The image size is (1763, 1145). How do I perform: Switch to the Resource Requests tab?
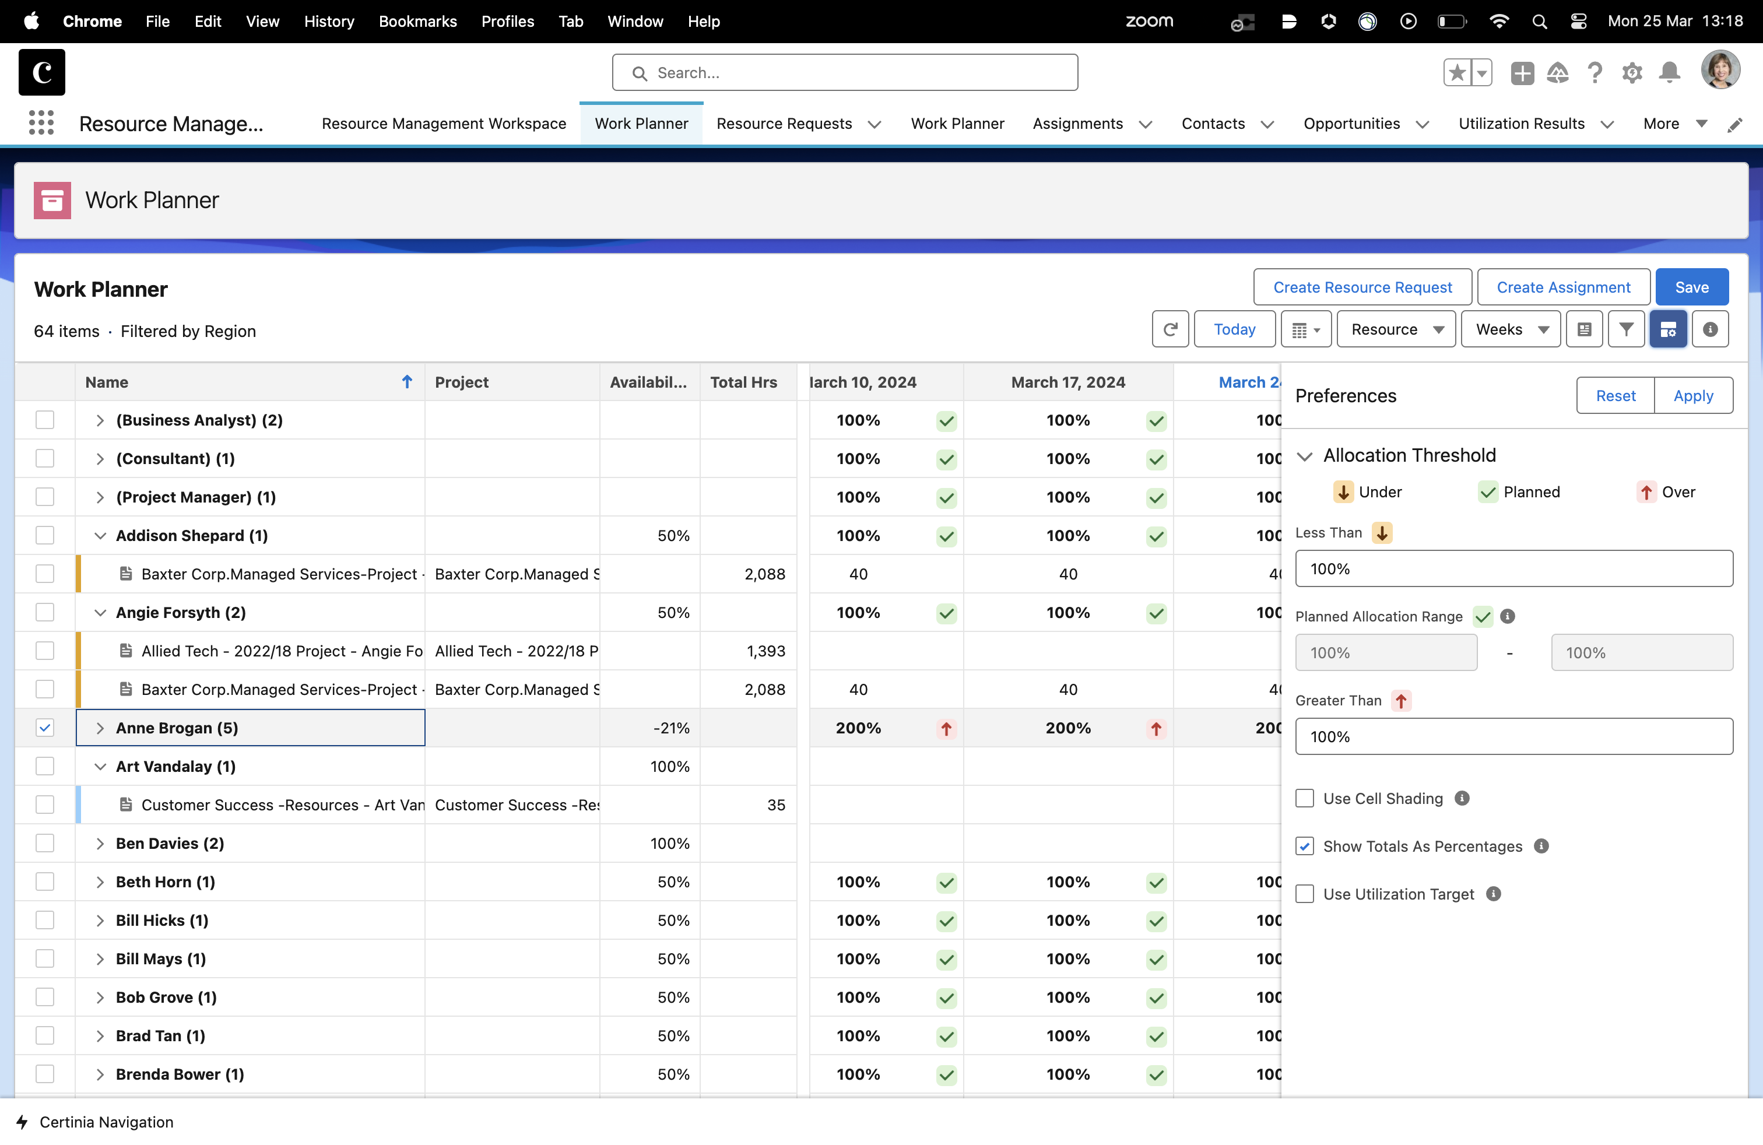[785, 123]
